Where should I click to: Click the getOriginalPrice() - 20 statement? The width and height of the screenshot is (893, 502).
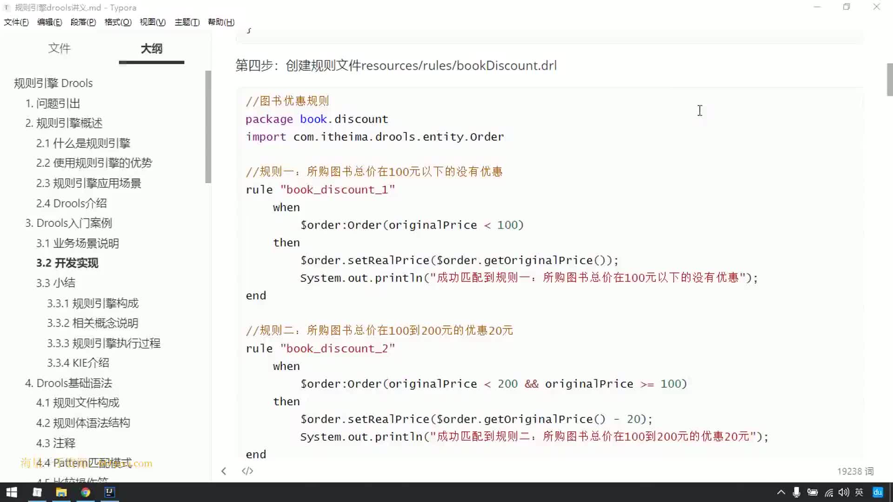pyautogui.click(x=477, y=419)
